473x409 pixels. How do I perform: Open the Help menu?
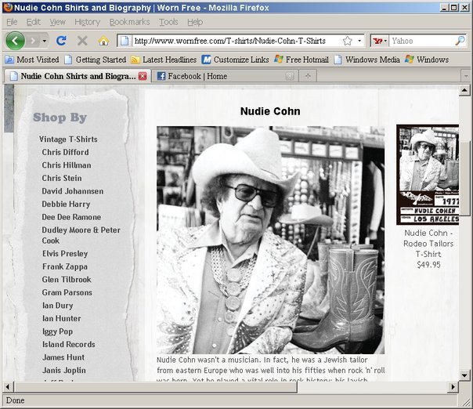pyautogui.click(x=195, y=22)
